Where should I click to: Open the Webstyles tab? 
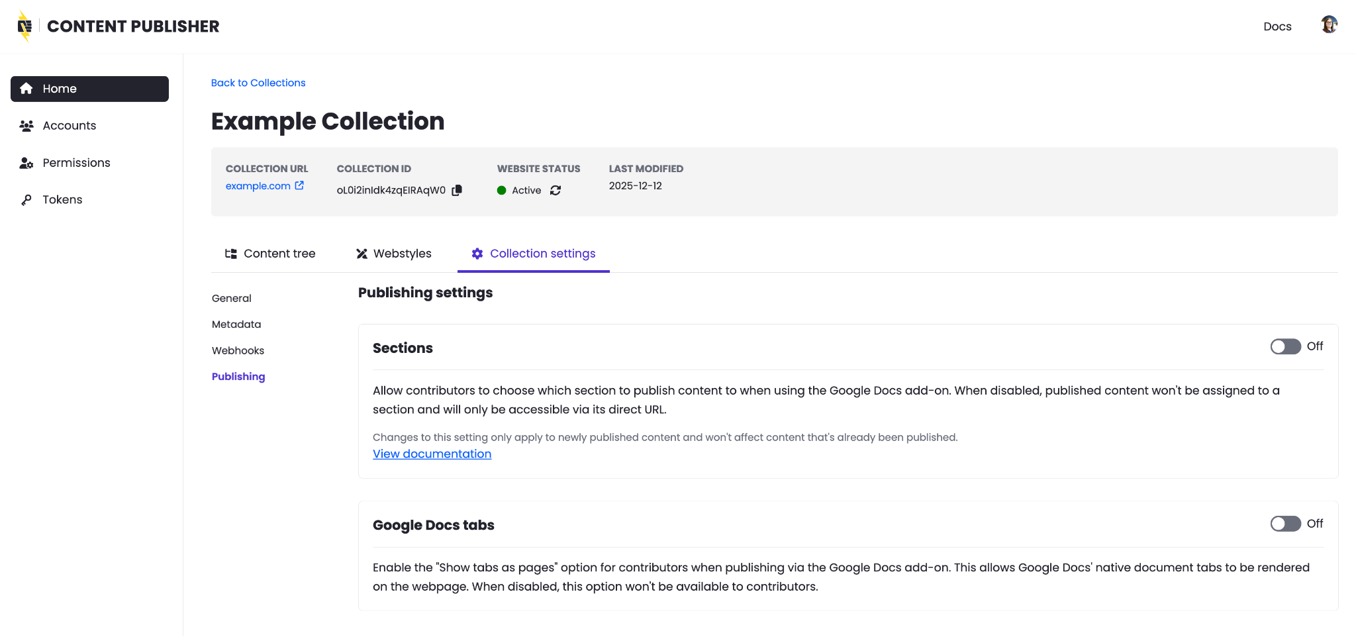coord(394,254)
